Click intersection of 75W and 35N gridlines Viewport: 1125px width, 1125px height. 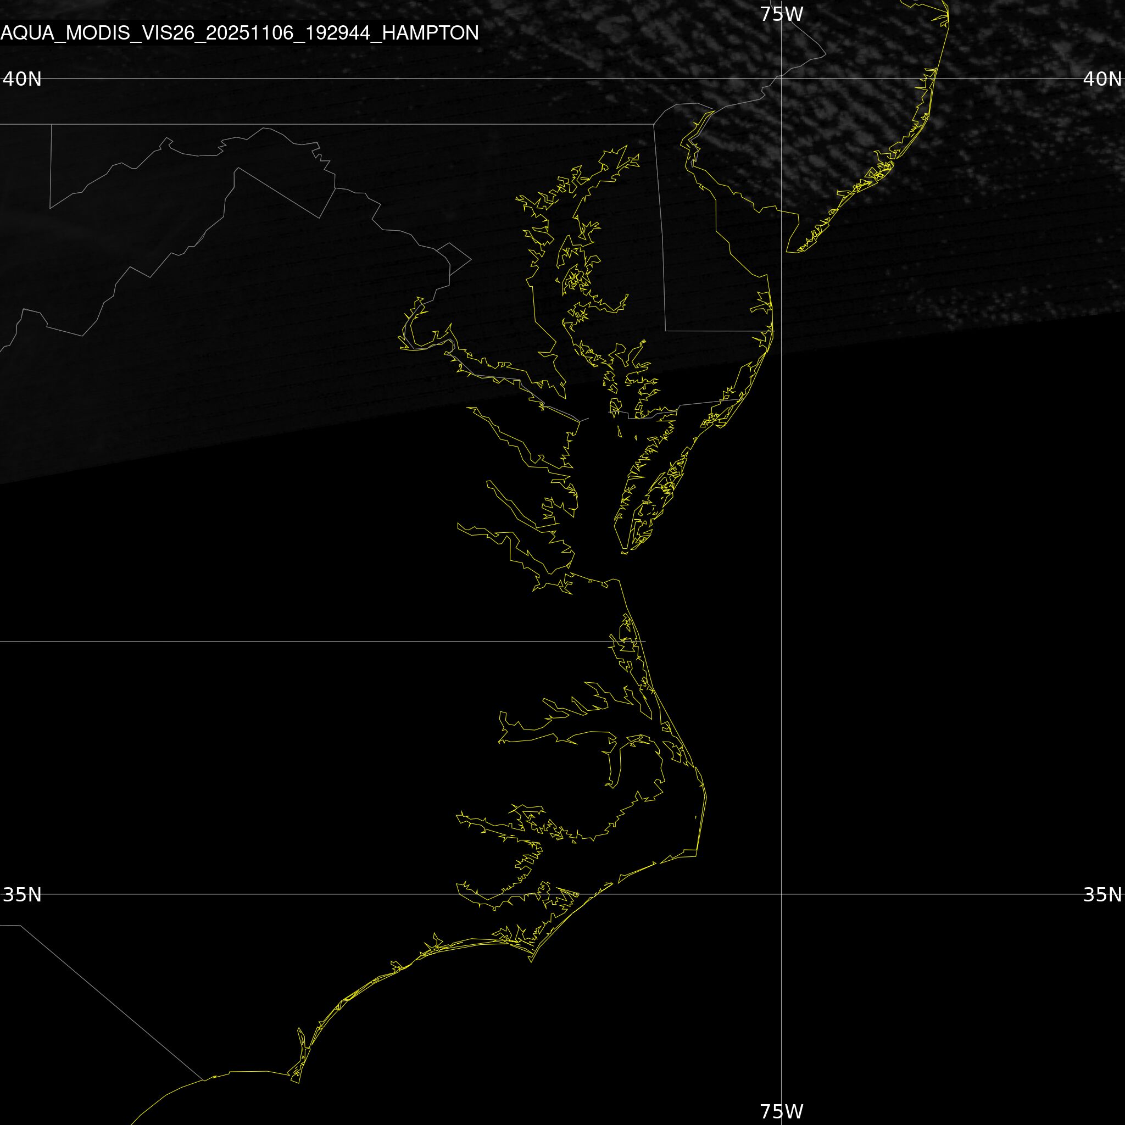click(782, 894)
